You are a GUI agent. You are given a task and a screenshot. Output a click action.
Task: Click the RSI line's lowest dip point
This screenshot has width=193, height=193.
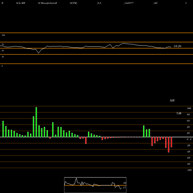(39, 53)
